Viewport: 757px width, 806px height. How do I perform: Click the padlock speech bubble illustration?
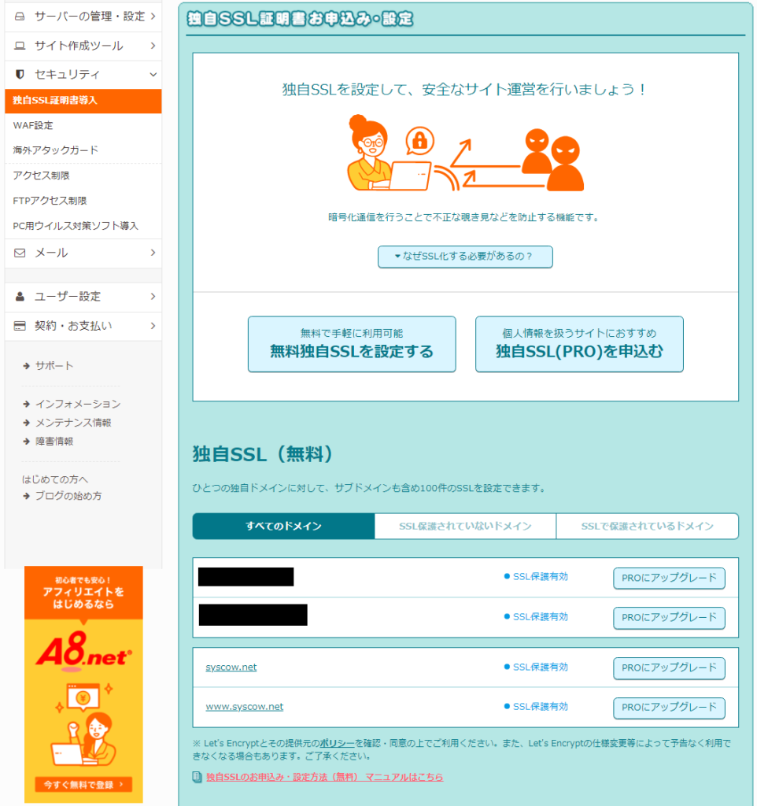click(420, 142)
